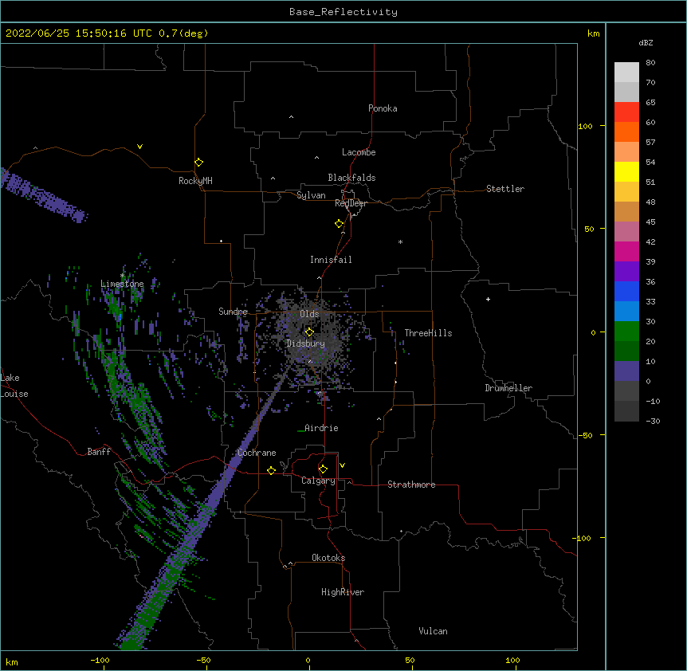Click the HighRiver label

pyautogui.click(x=343, y=592)
